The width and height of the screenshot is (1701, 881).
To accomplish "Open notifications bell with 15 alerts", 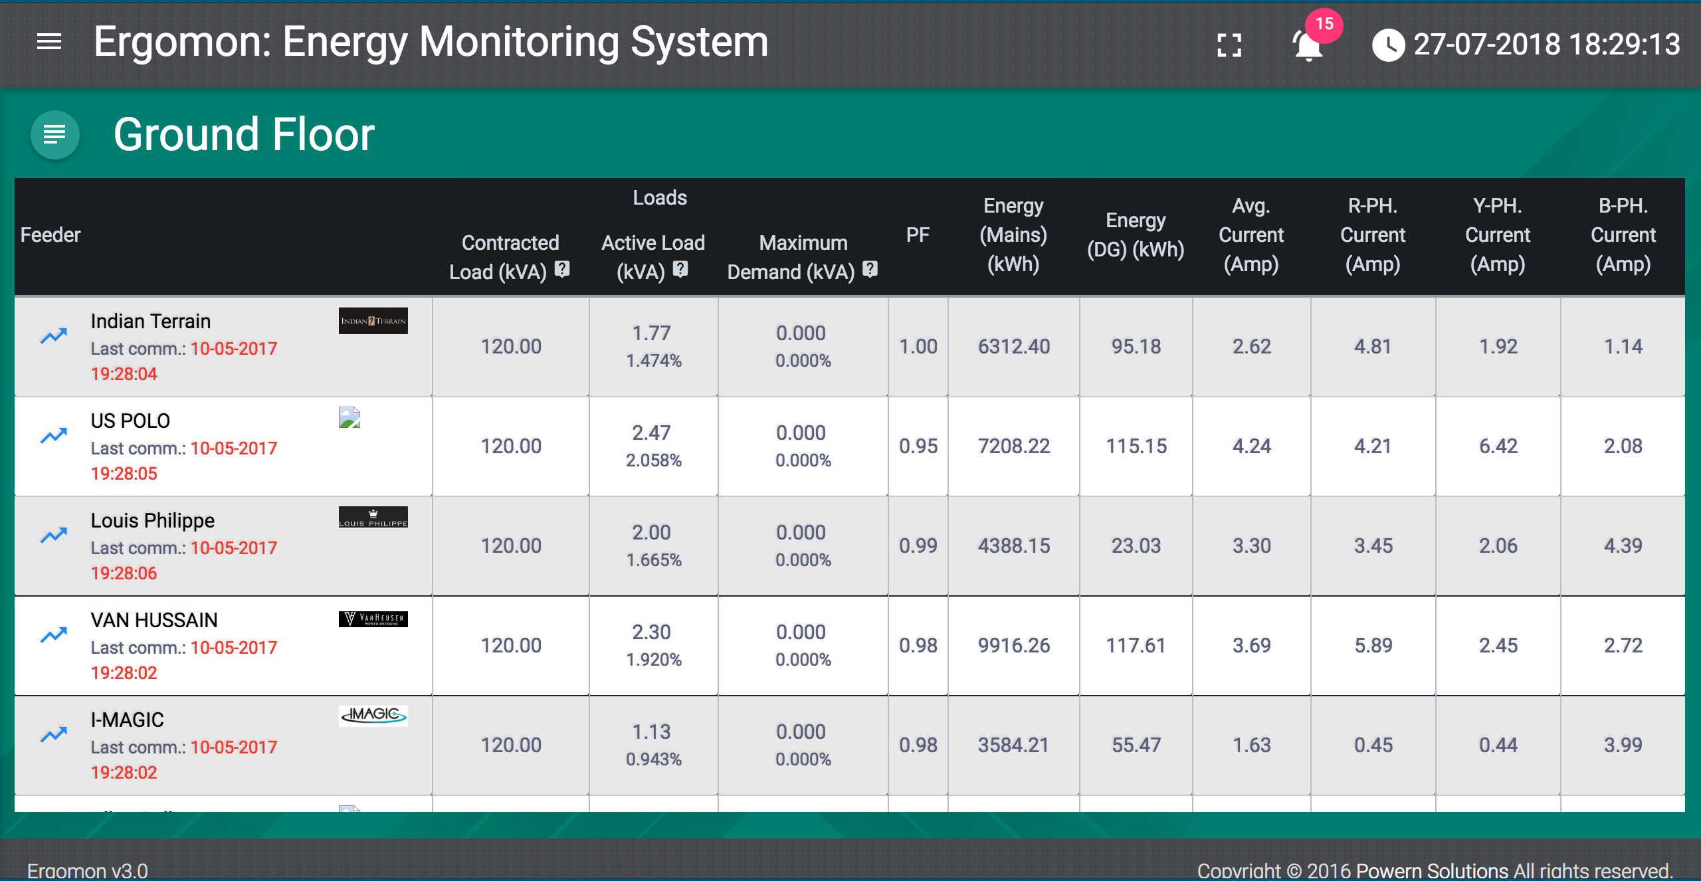I will (x=1308, y=45).
